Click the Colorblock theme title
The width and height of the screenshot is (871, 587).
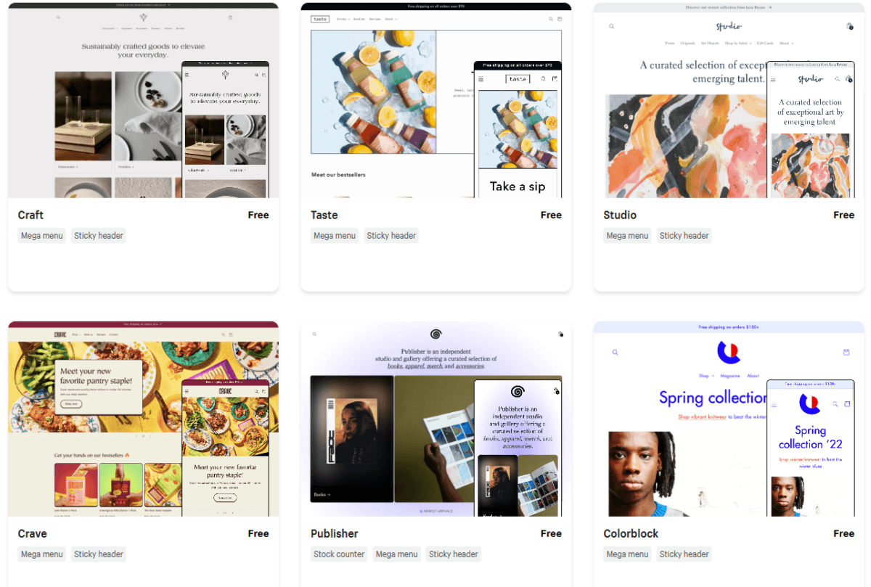631,533
